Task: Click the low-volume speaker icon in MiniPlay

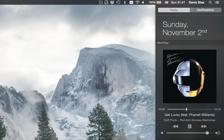Action: point(162,133)
